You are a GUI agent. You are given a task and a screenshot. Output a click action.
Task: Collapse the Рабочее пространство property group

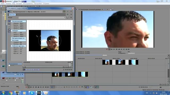pos(19,46)
